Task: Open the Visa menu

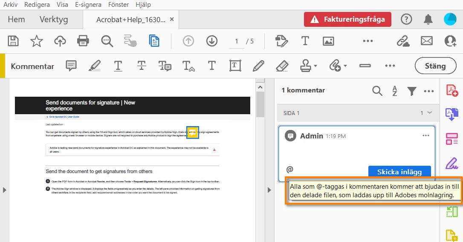Action: click(x=62, y=5)
